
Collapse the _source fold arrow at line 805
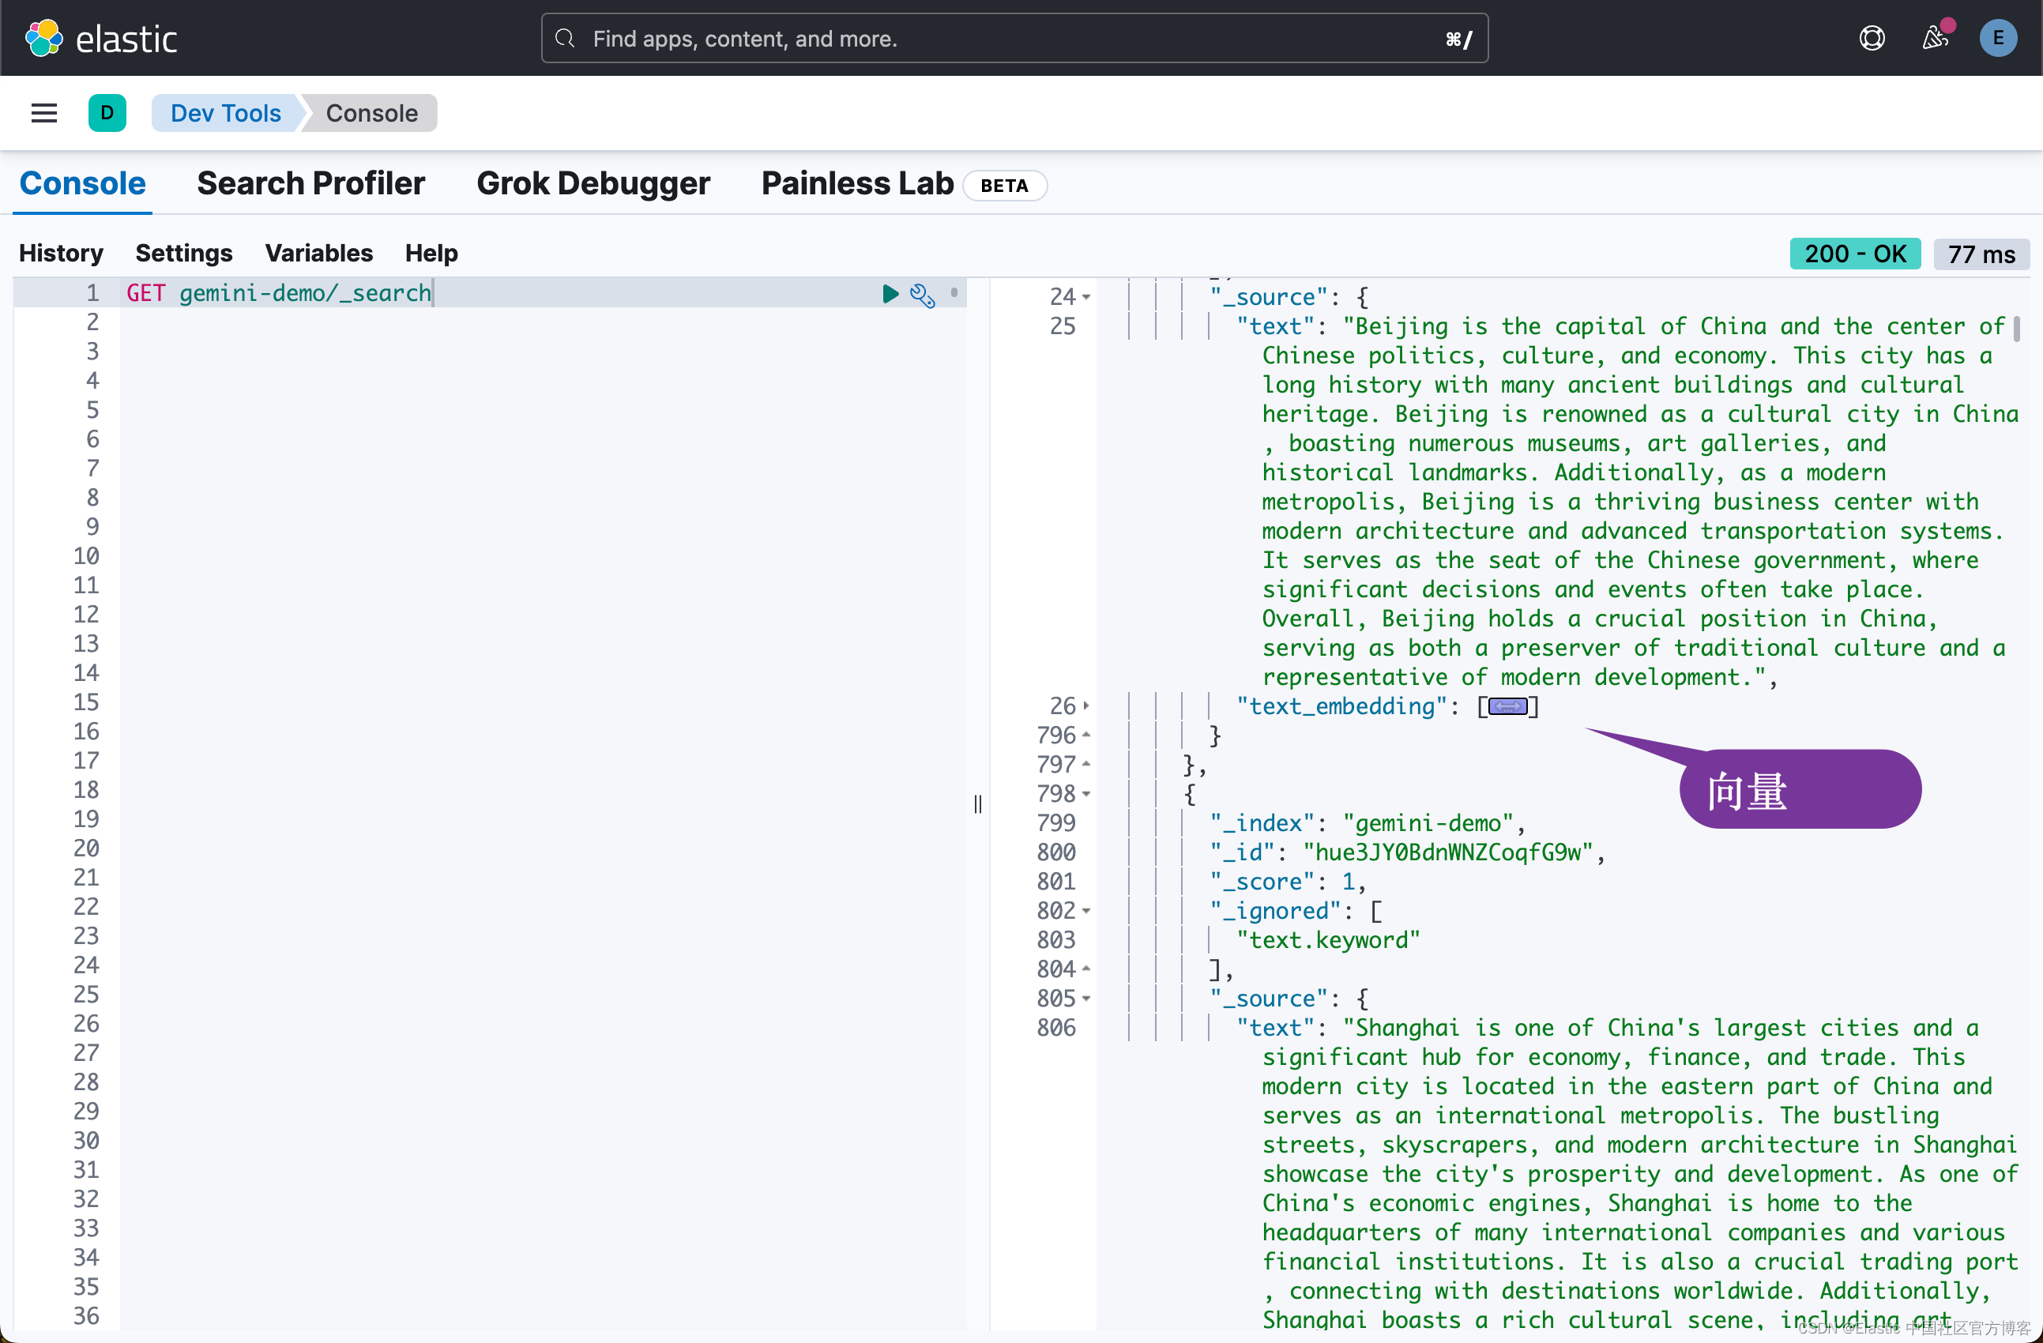pos(1085,998)
